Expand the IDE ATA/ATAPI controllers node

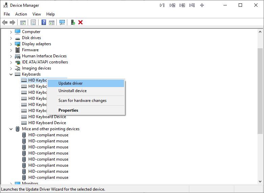click(11, 62)
